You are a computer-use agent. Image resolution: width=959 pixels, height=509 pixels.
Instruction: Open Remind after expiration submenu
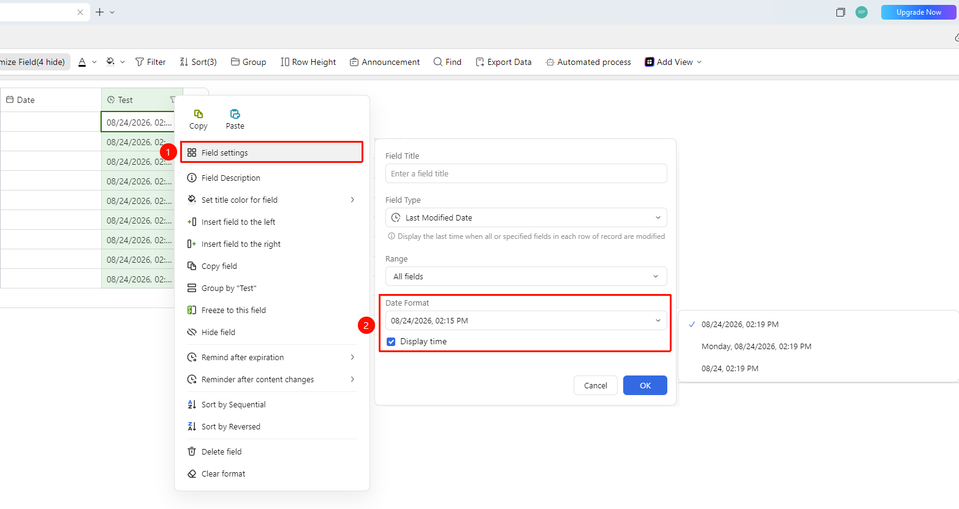tap(272, 357)
